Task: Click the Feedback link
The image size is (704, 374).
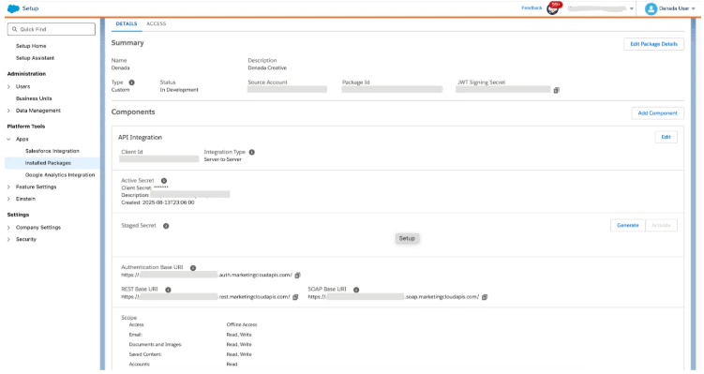Action: click(532, 8)
